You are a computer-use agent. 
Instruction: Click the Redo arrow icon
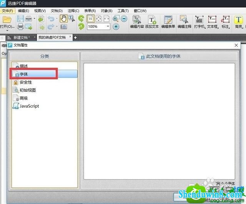tap(51, 27)
